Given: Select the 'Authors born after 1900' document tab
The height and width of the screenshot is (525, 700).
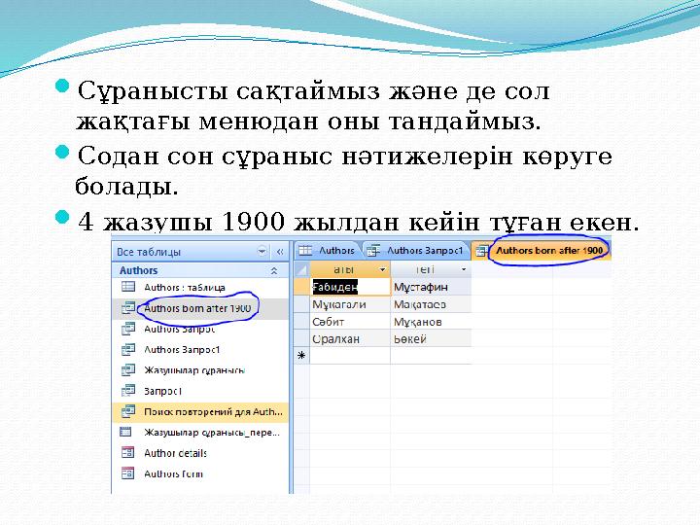Looking at the screenshot, I should pos(542,251).
